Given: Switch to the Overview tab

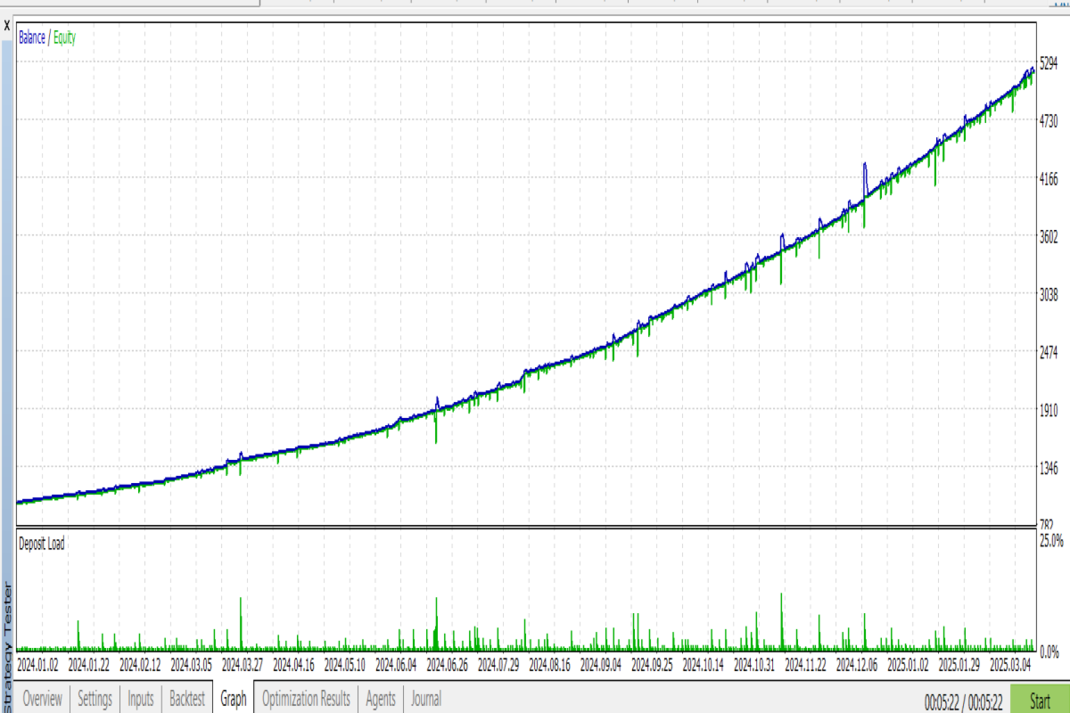Looking at the screenshot, I should [42, 699].
